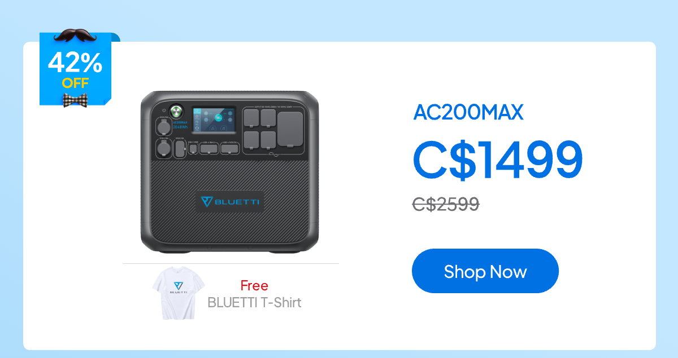The image size is (678, 358).
Task: Click the bow tie icon below OFF
Action: pyautogui.click(x=75, y=100)
